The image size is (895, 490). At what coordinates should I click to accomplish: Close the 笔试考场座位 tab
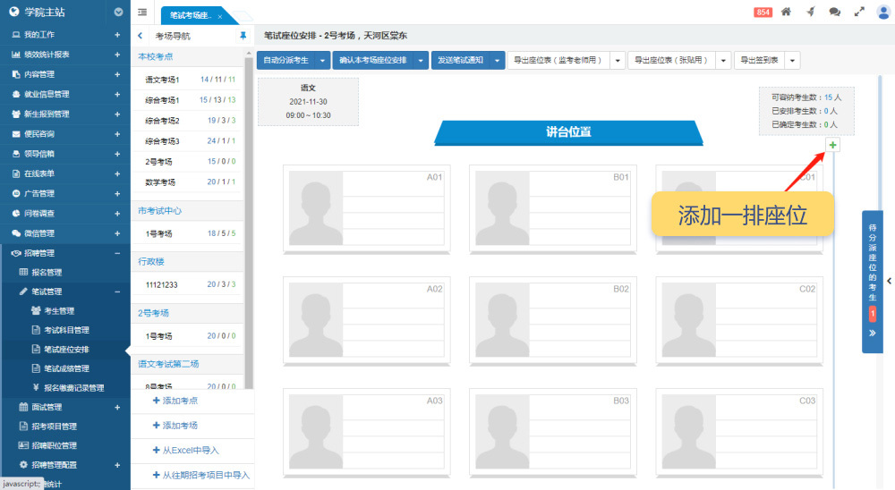pyautogui.click(x=220, y=16)
